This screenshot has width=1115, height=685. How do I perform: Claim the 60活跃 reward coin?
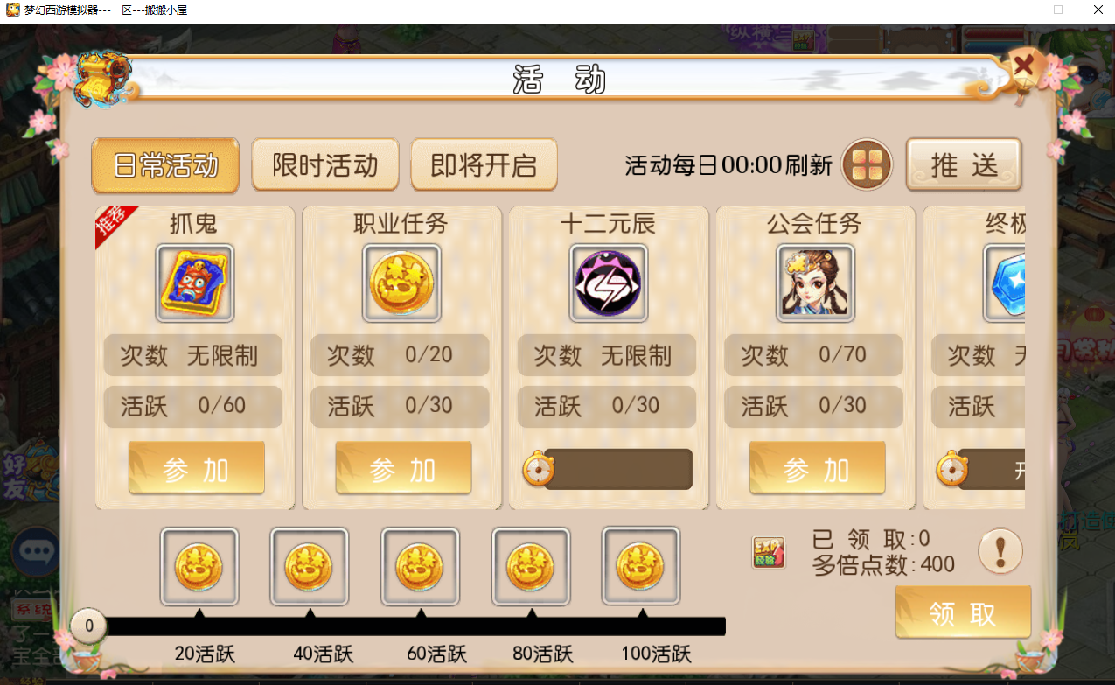tap(420, 566)
